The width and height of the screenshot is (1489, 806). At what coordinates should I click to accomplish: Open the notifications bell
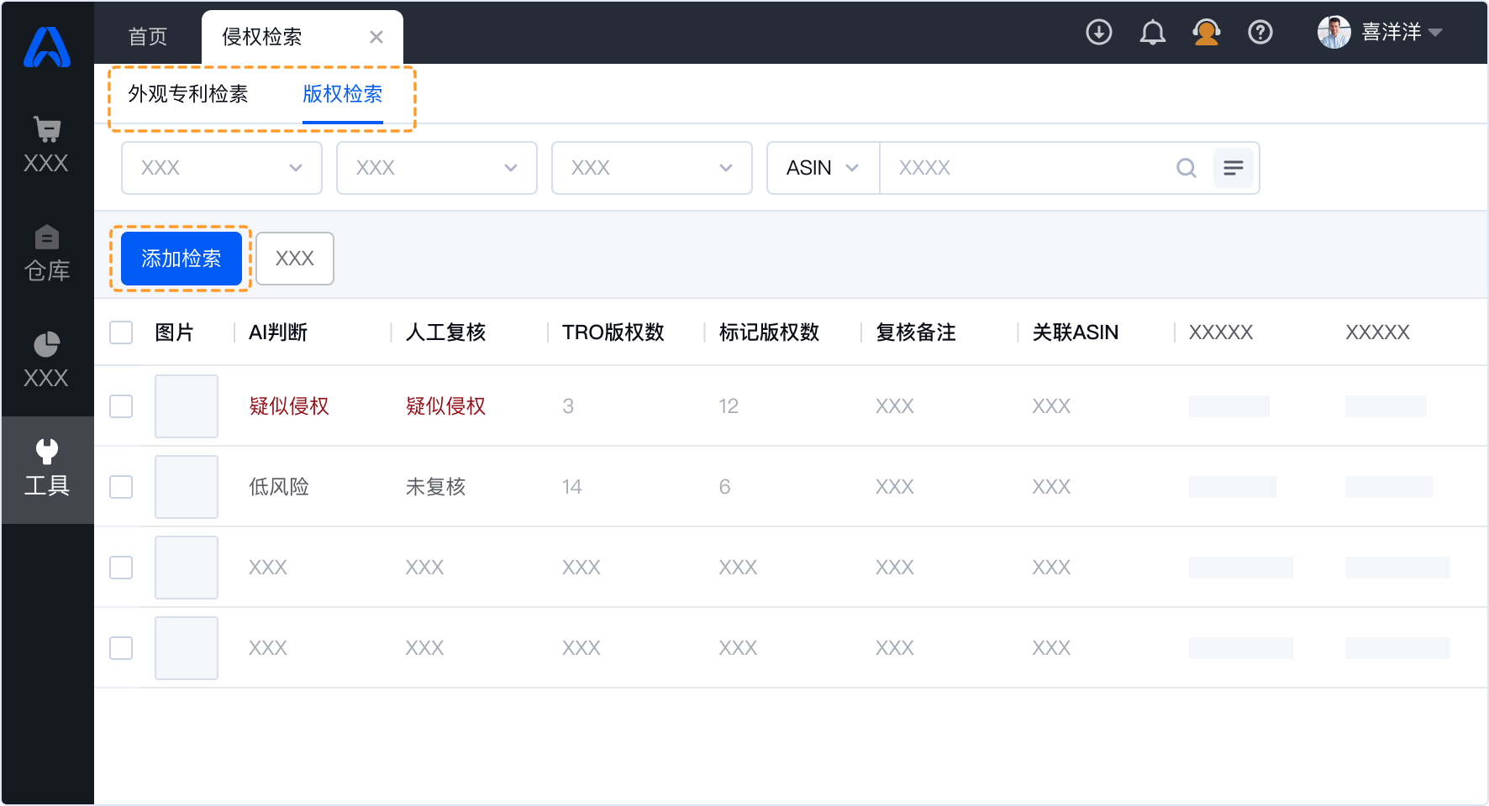coord(1152,33)
